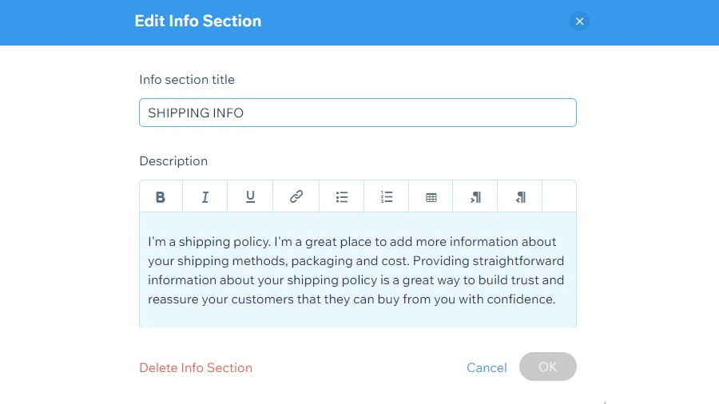Toggle bold formatting in description editor
Viewport: 719px width, 404px height.
point(161,197)
